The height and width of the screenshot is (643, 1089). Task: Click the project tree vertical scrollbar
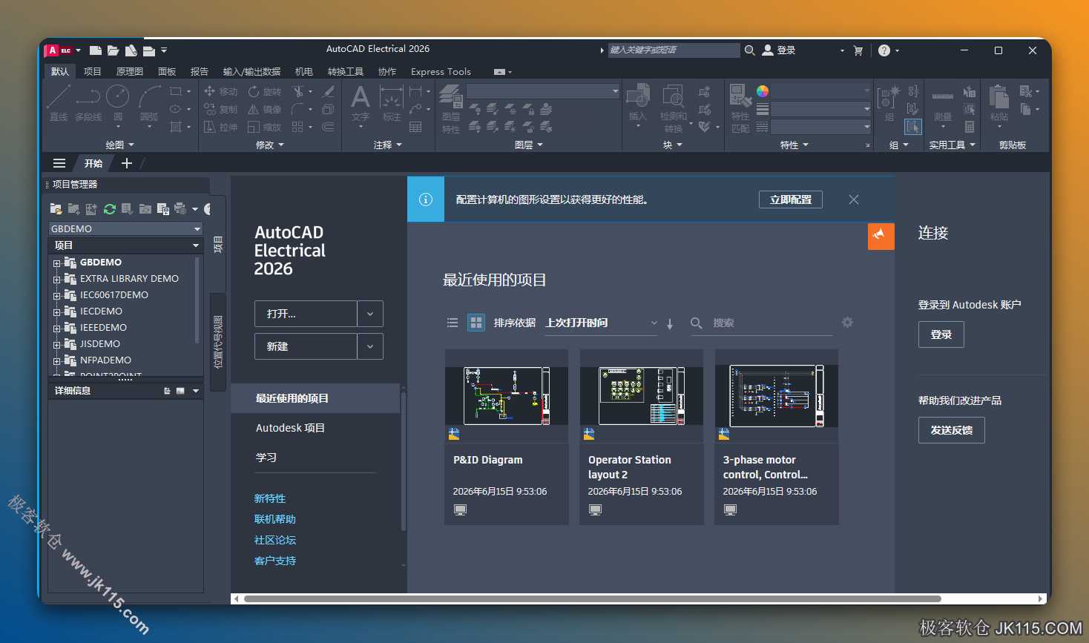(197, 300)
